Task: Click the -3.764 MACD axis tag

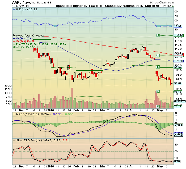Action: pyautogui.click(x=178, y=135)
